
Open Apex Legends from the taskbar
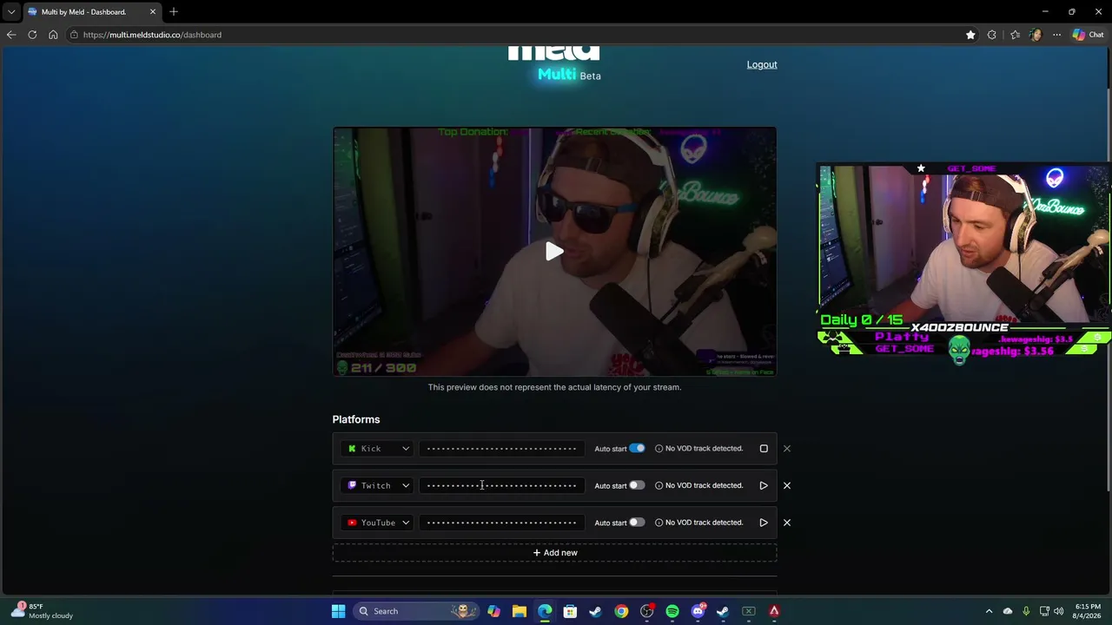pos(774,611)
